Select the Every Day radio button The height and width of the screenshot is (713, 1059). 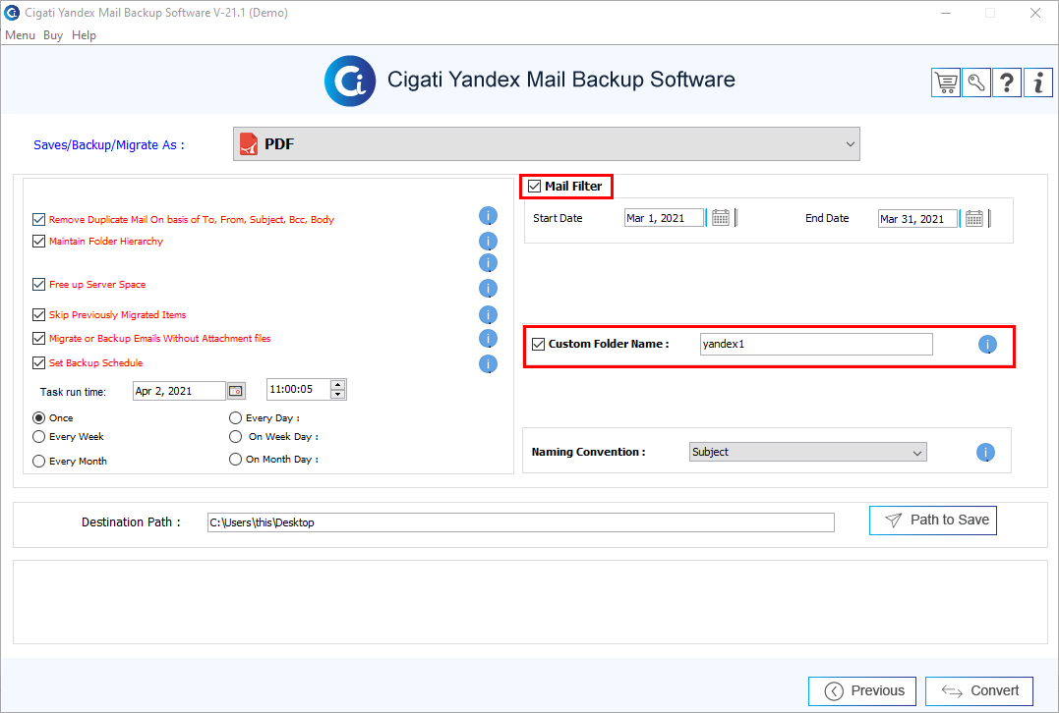(235, 417)
